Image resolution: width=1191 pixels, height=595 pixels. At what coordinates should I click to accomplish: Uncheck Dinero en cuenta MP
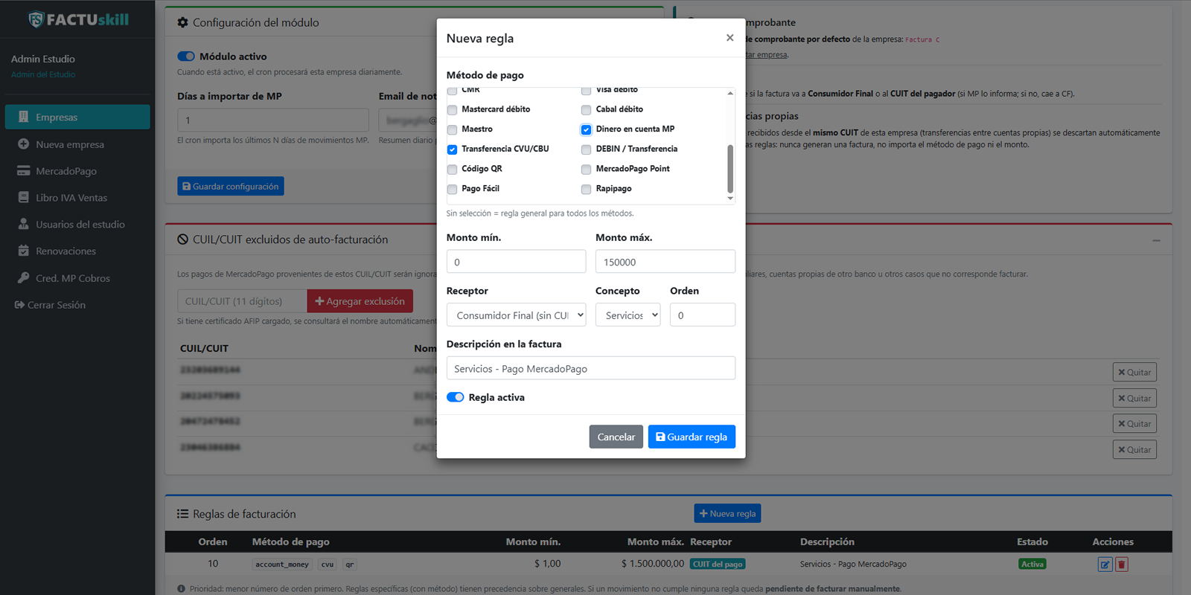(586, 129)
